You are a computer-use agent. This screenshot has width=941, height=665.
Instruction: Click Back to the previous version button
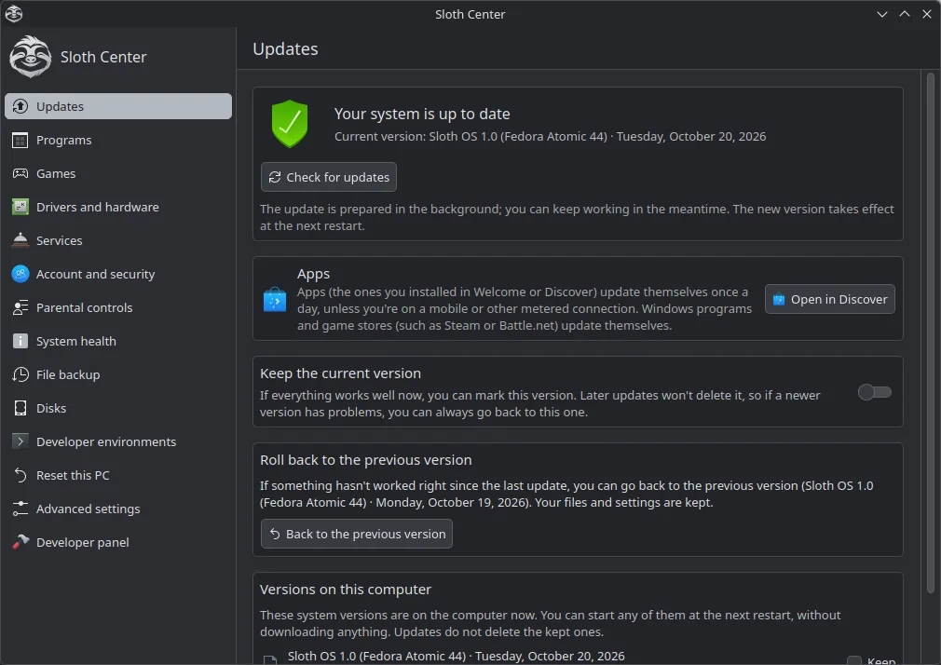(357, 534)
